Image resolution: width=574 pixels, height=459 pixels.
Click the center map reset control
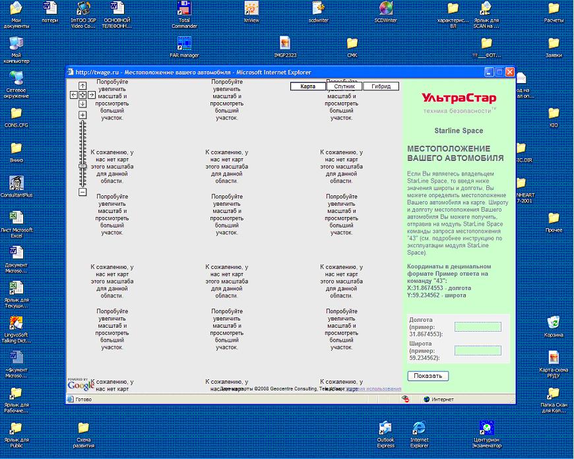pyautogui.click(x=82, y=95)
